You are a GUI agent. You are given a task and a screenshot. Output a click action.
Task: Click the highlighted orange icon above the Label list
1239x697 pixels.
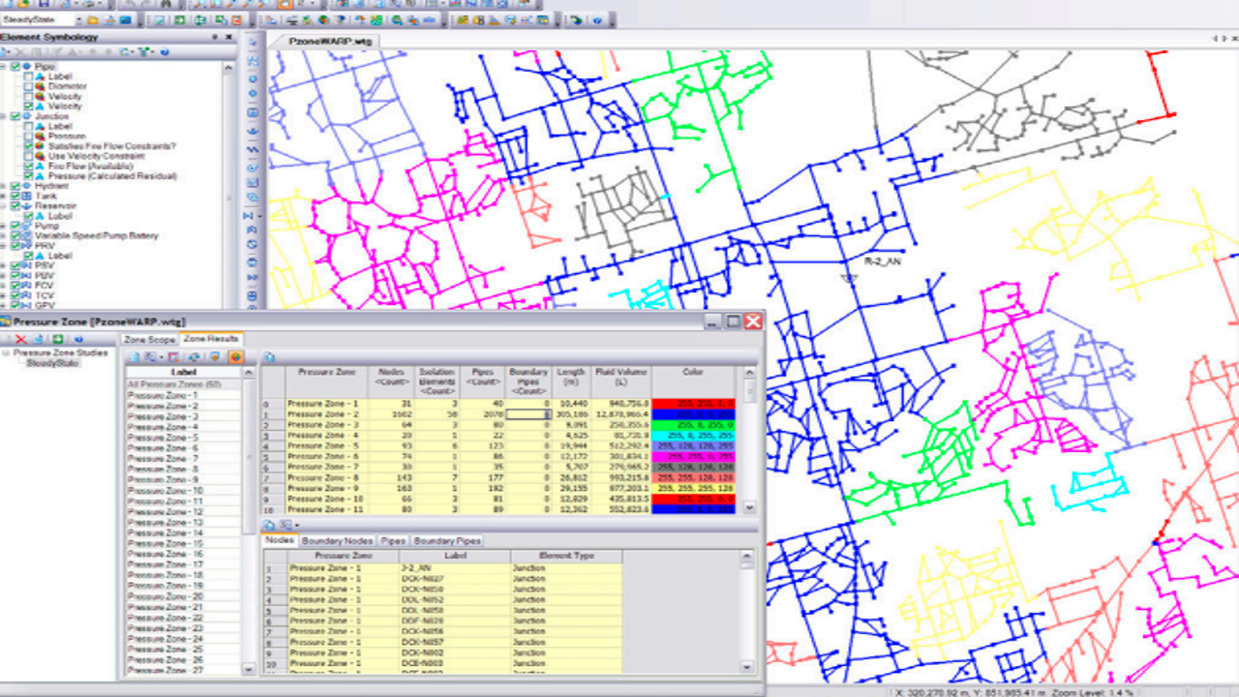pos(234,357)
